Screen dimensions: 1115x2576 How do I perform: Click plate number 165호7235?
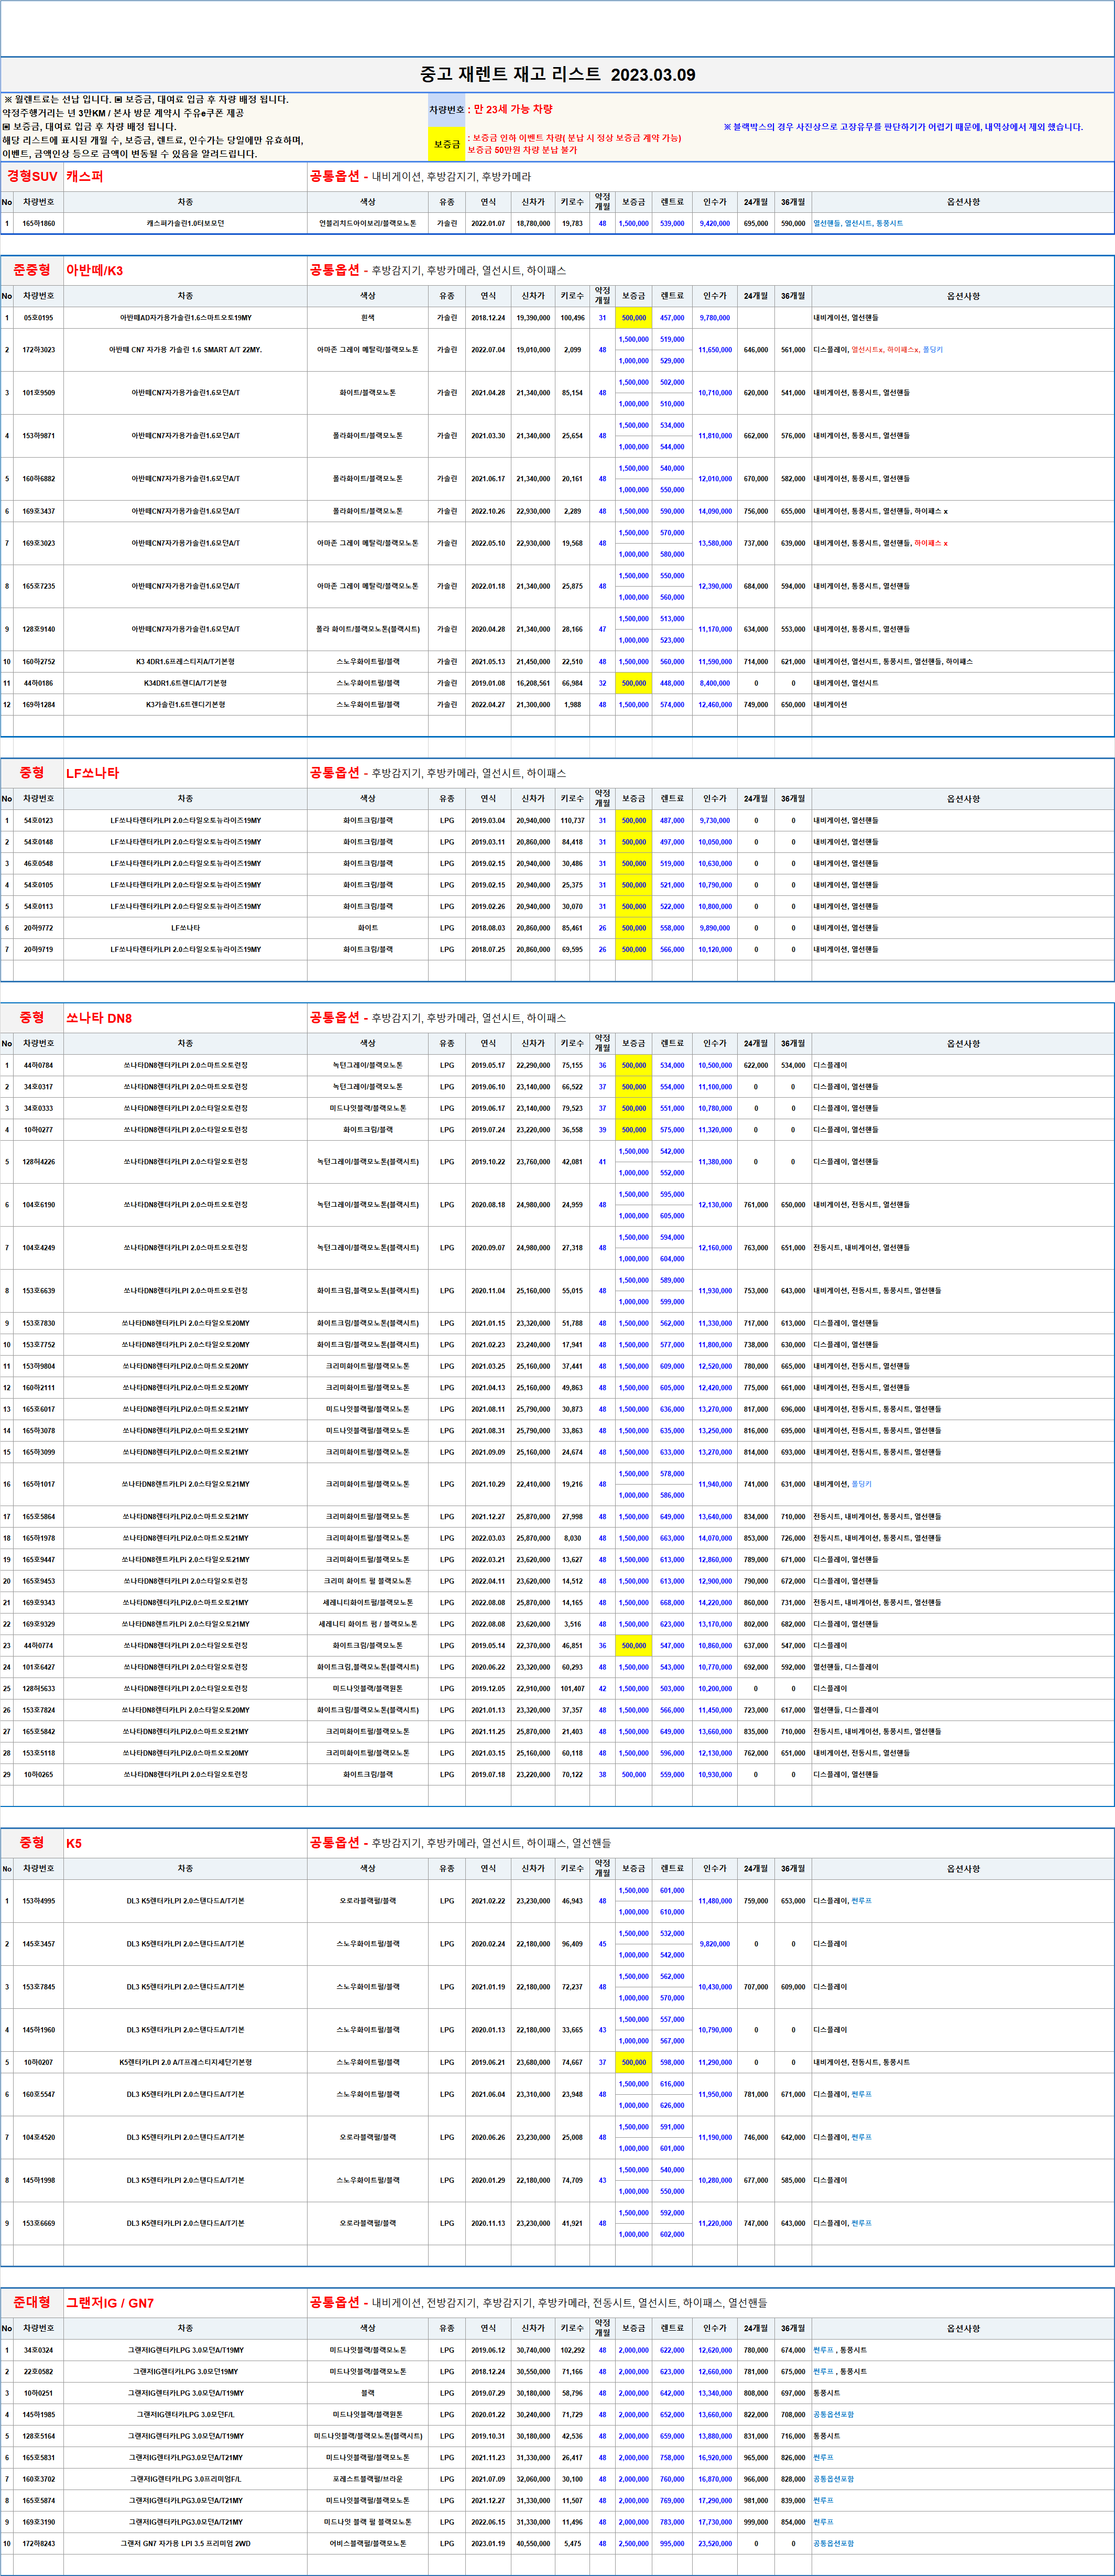click(x=39, y=586)
